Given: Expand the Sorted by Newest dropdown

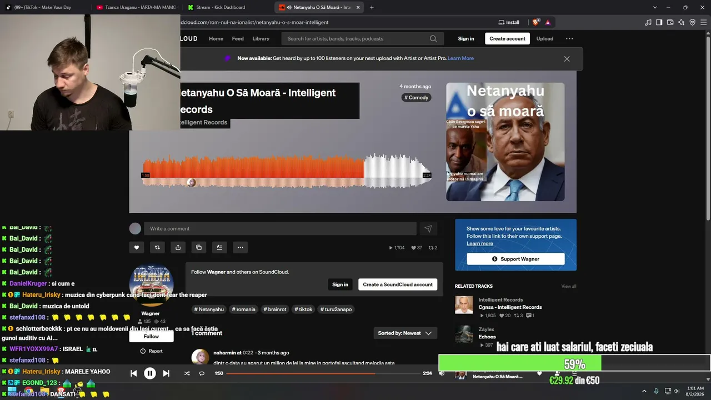Looking at the screenshot, I should 405,333.
